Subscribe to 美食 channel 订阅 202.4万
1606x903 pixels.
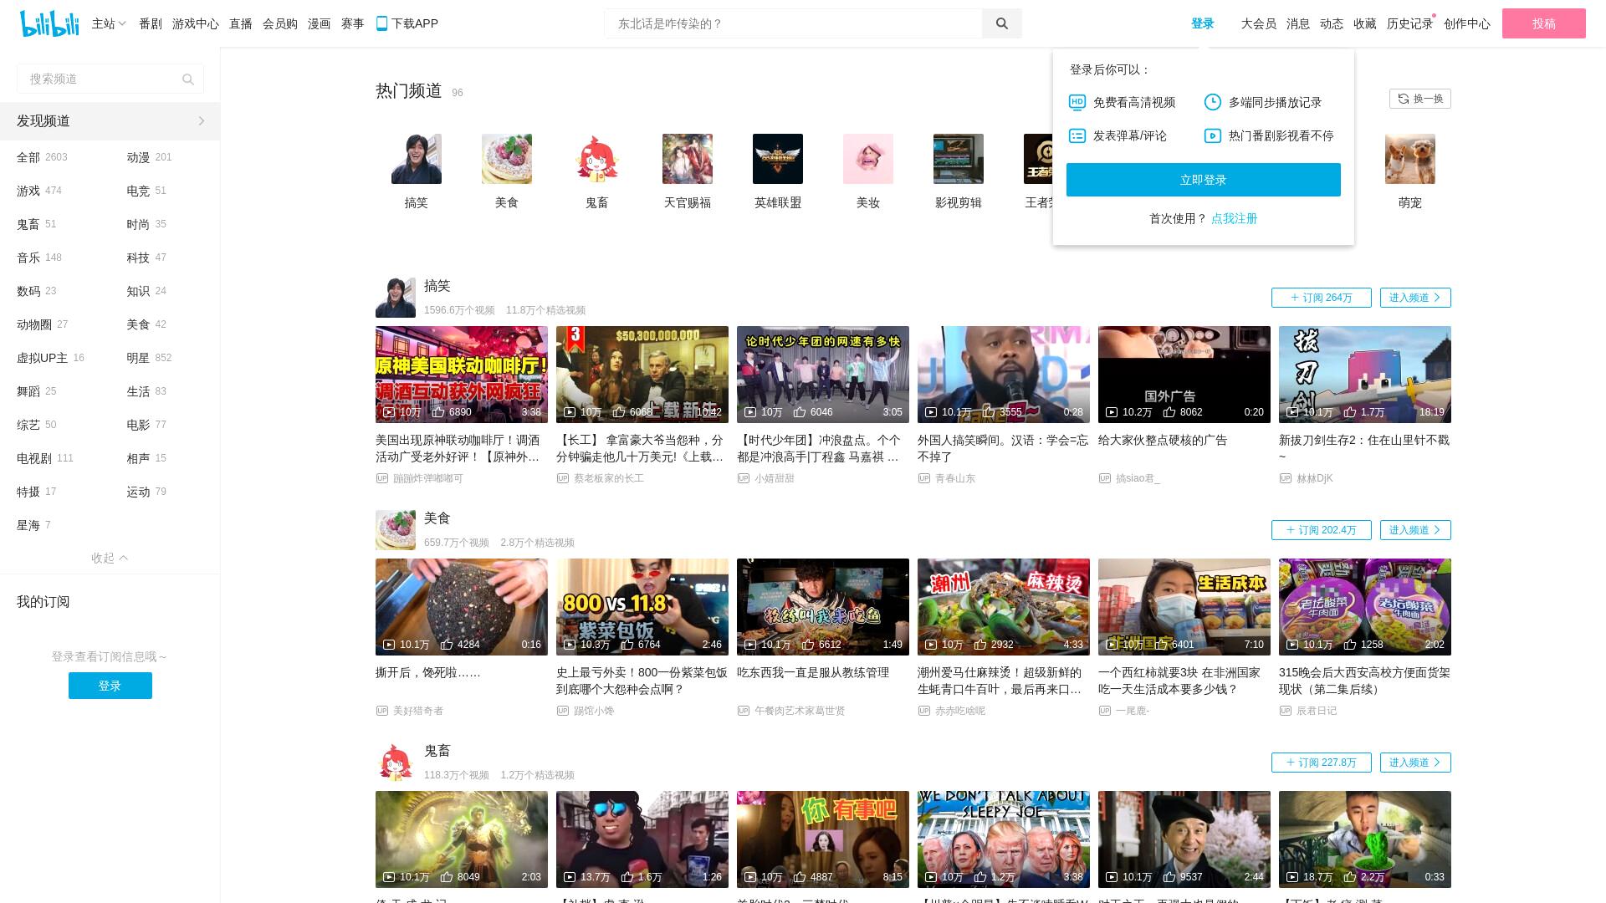1322,530
